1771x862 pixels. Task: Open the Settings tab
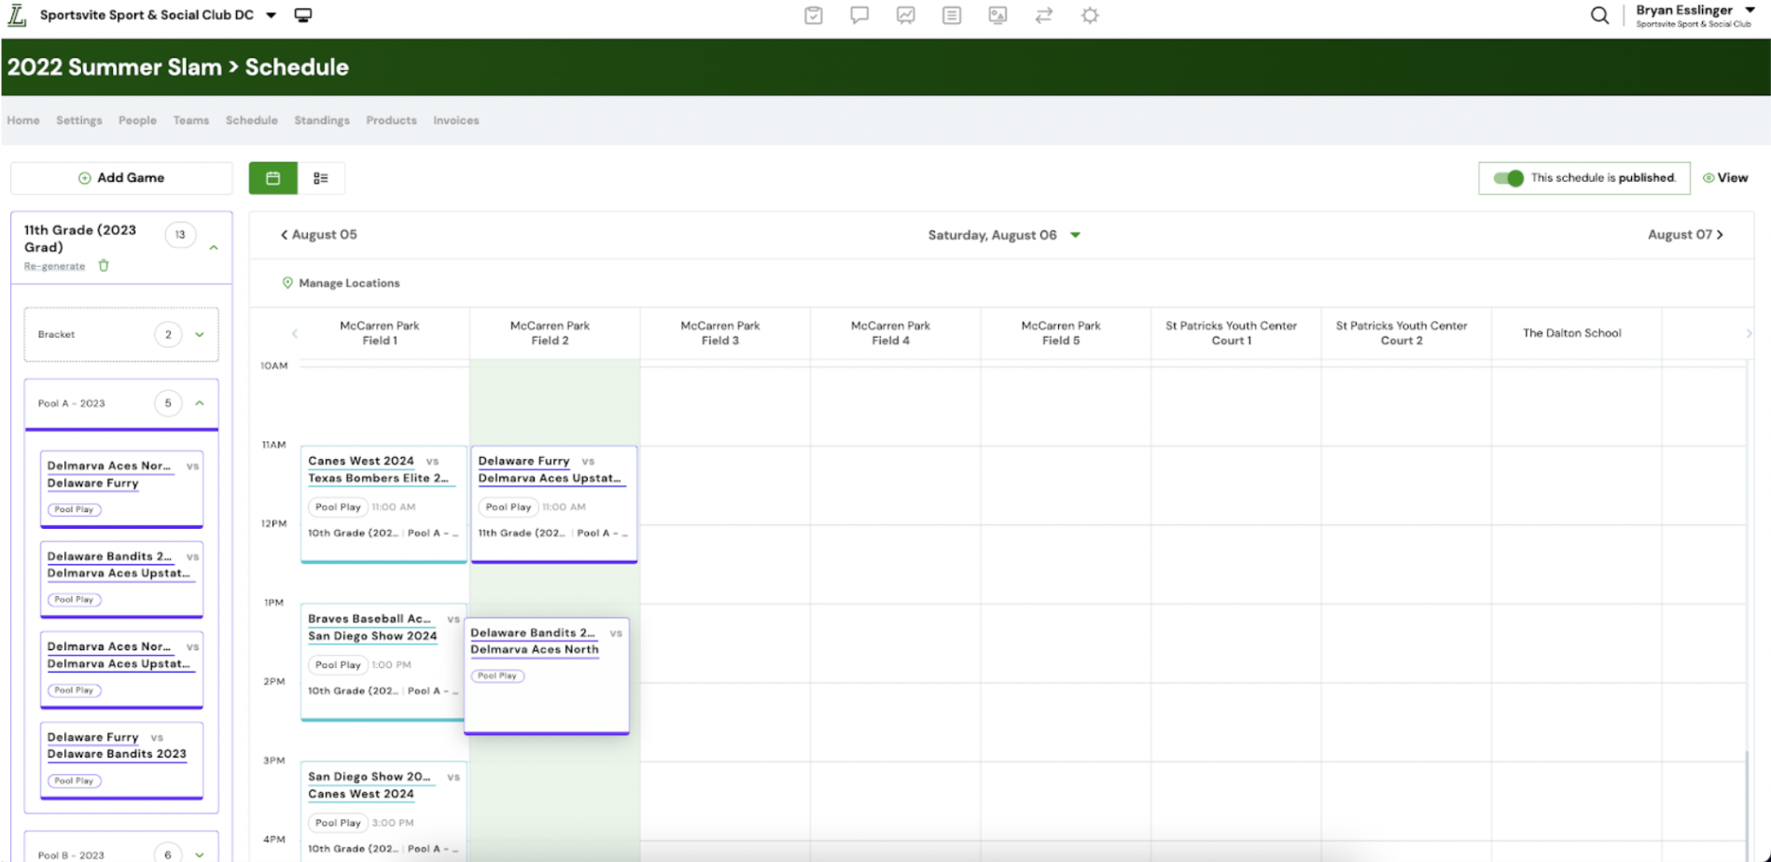(x=79, y=120)
